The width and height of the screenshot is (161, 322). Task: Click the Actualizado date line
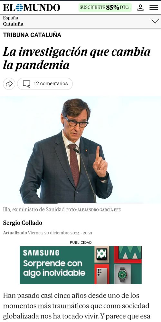[48, 233]
